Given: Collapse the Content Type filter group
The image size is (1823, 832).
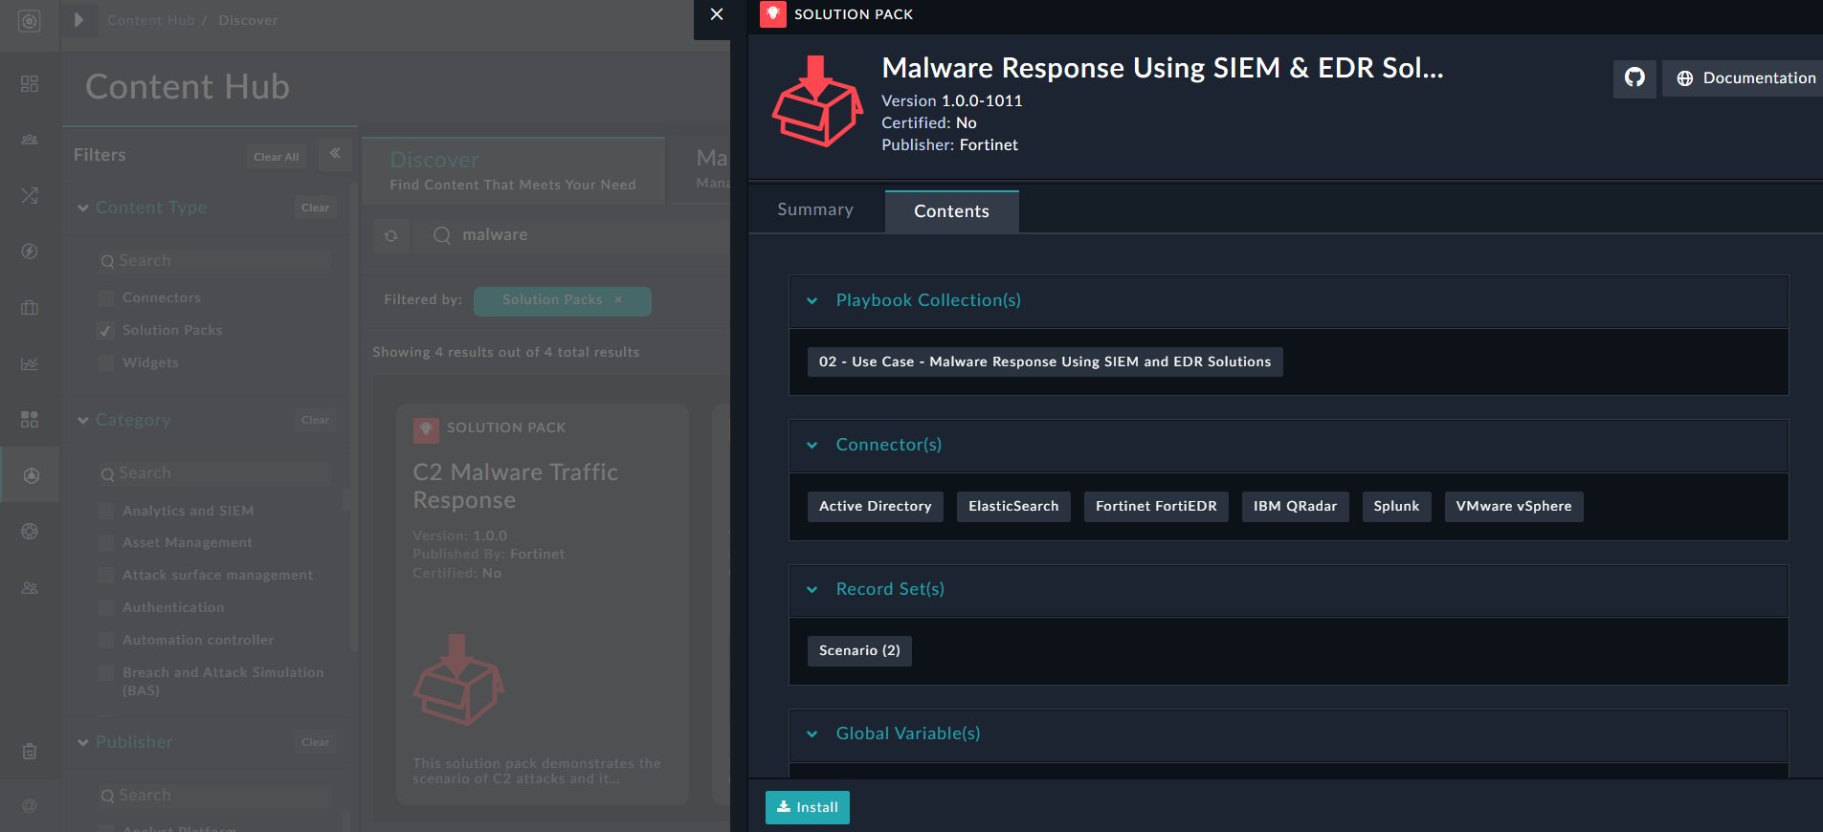Looking at the screenshot, I should click(x=83, y=208).
